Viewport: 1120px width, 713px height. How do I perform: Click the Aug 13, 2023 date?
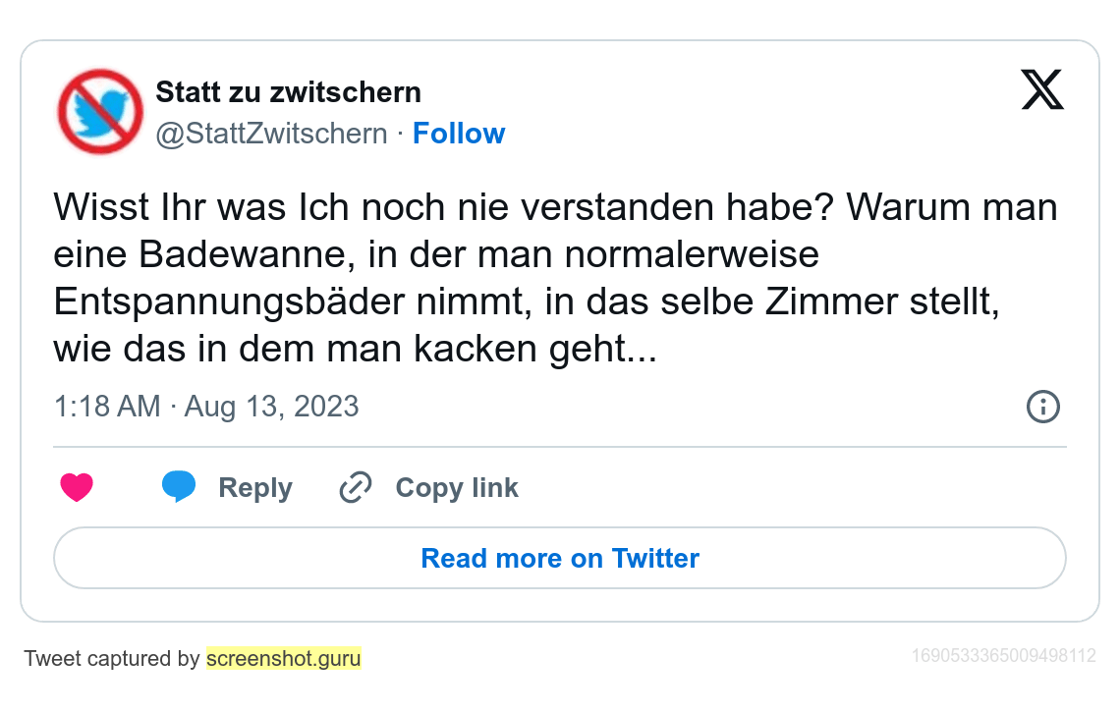(272, 407)
